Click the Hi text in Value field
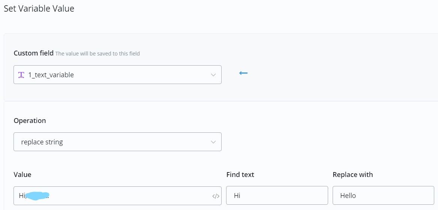Screen dimensions: 438x210 point(22,195)
